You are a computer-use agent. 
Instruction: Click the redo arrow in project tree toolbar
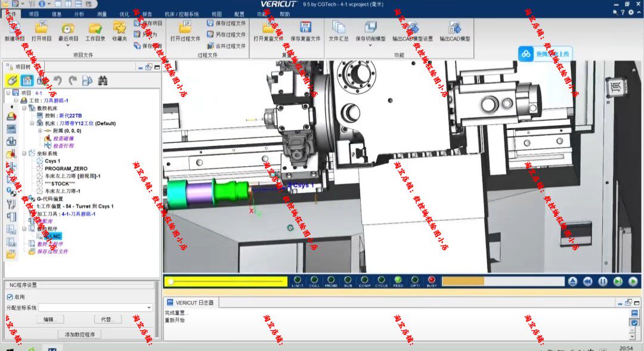(73, 80)
